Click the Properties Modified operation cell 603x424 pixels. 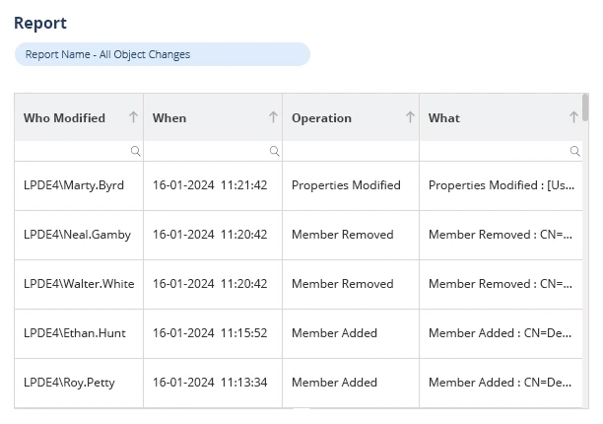pos(346,185)
